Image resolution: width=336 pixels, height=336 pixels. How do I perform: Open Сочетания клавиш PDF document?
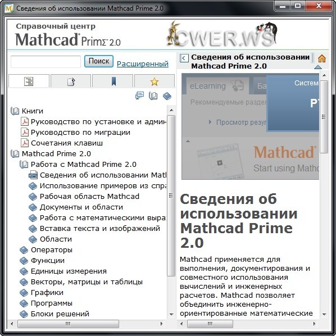tap(67, 143)
